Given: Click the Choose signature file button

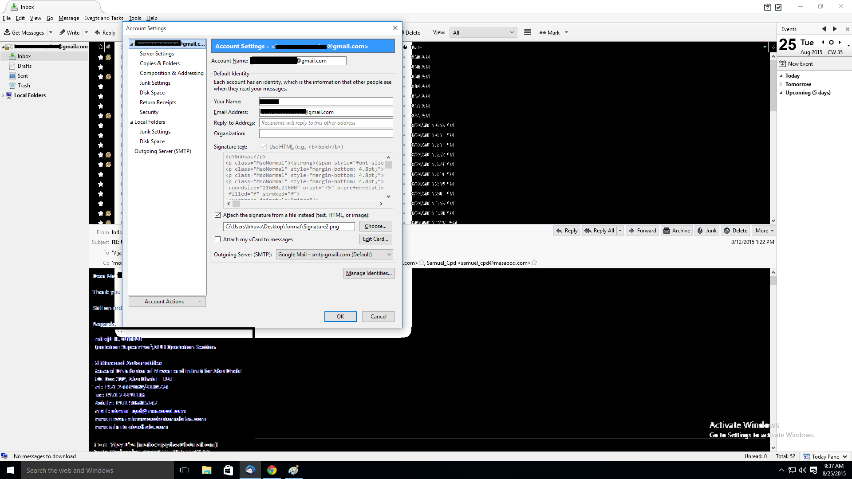Looking at the screenshot, I should point(375,226).
